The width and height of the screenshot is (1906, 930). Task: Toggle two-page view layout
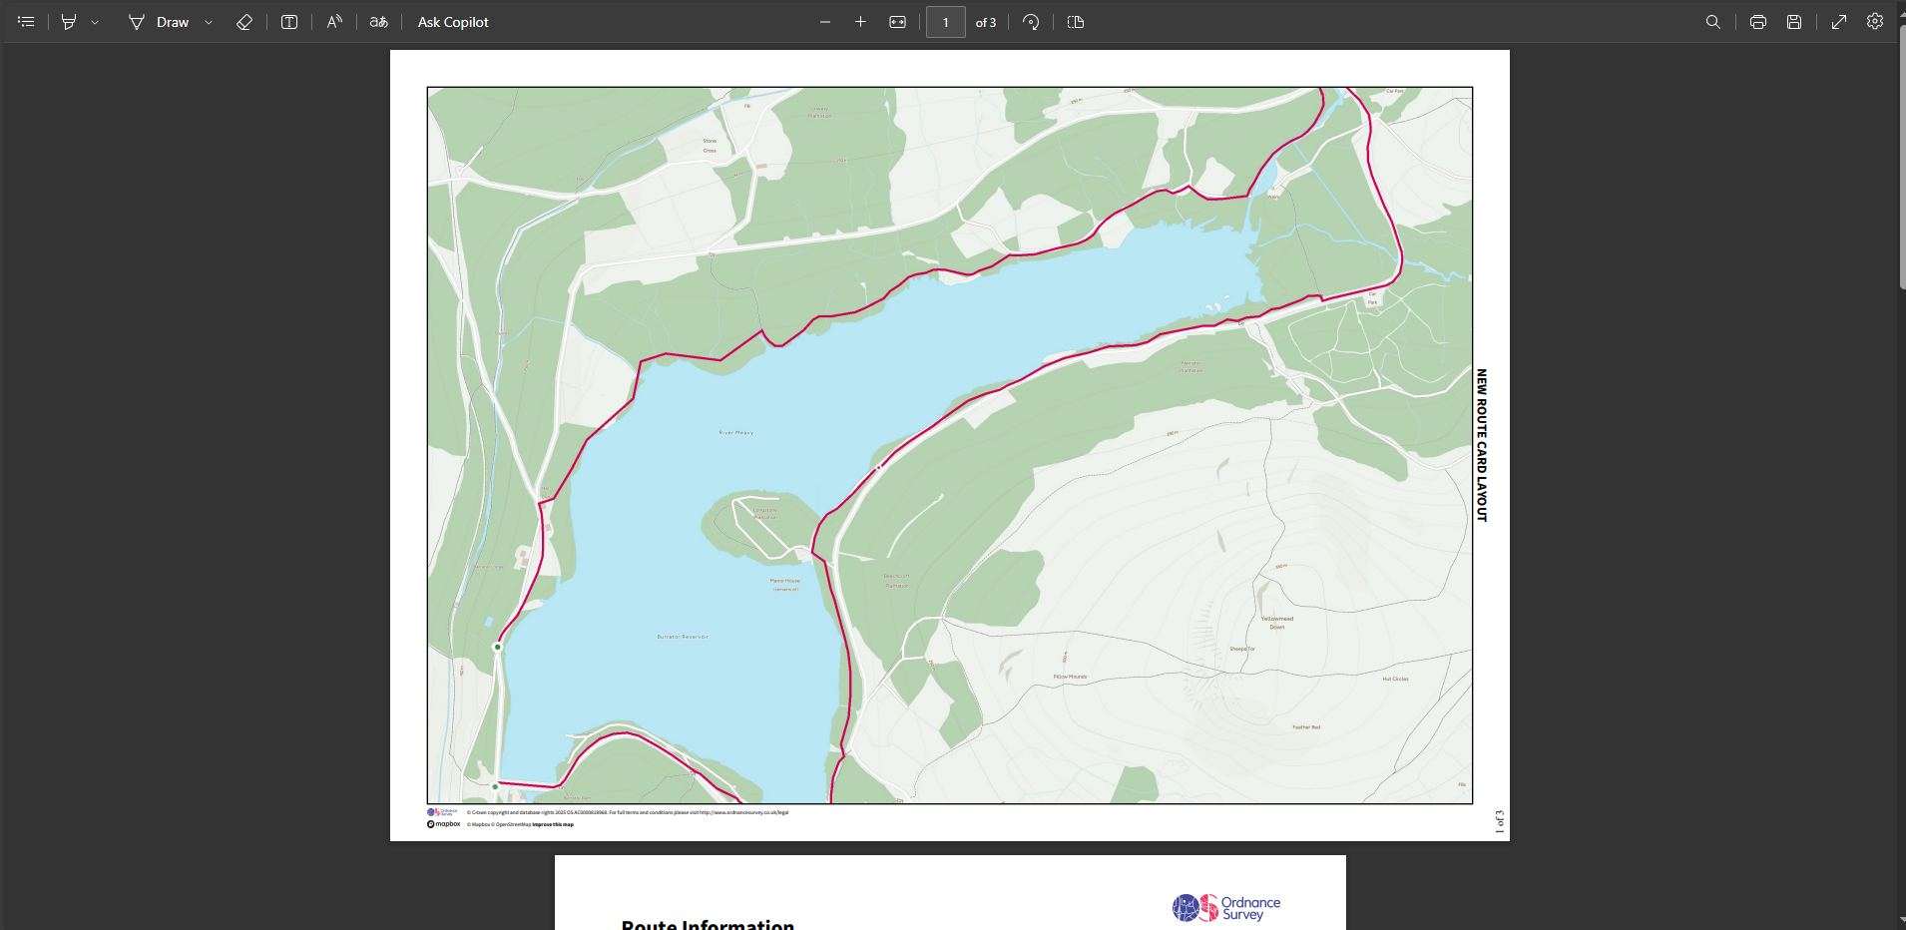click(1075, 22)
